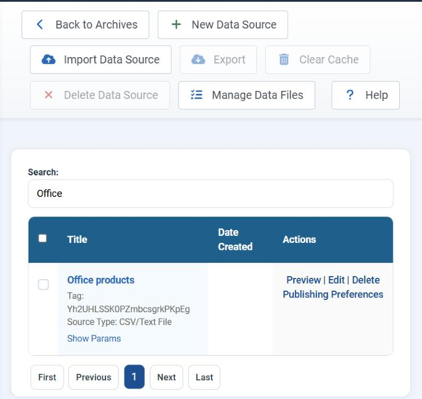The height and width of the screenshot is (399, 422).
Task: Click the Search: label
Action: click(x=43, y=172)
